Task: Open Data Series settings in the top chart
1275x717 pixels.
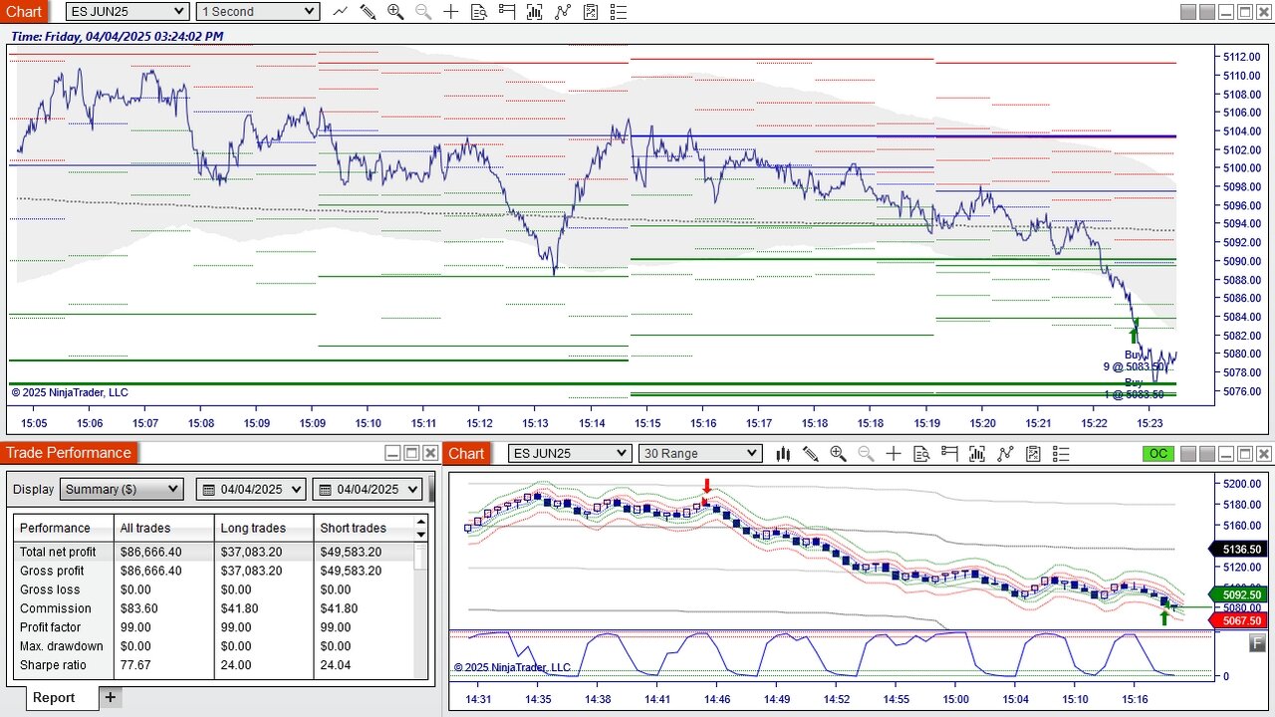Action: (535, 11)
